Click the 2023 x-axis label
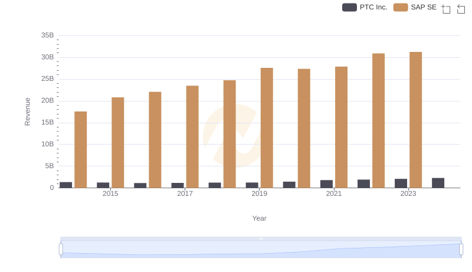This screenshot has width=472, height=272. [x=408, y=194]
